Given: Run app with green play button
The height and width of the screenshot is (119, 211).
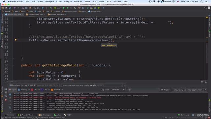Looking at the screenshot, I should (x=64, y=8).
